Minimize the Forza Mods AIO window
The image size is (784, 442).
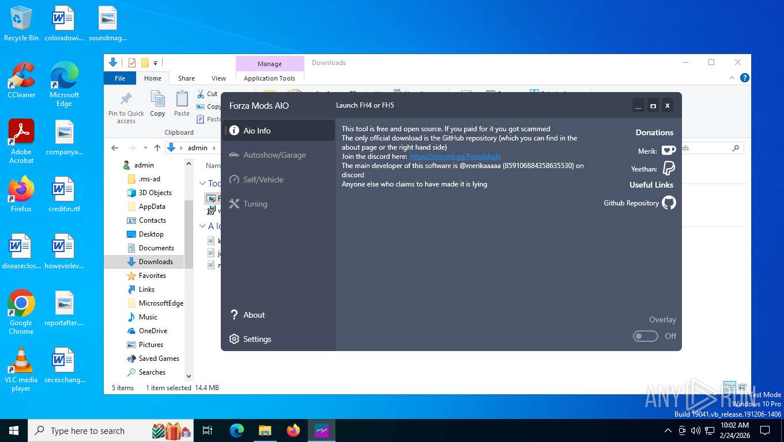638,105
